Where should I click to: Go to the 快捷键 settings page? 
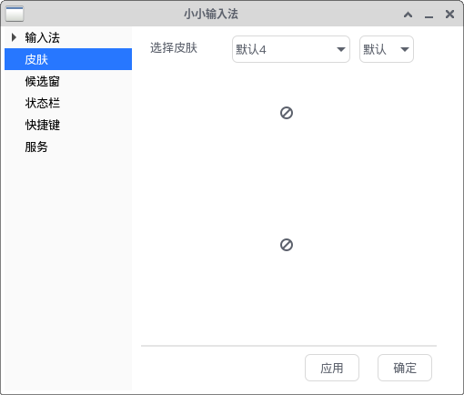pyautogui.click(x=42, y=125)
